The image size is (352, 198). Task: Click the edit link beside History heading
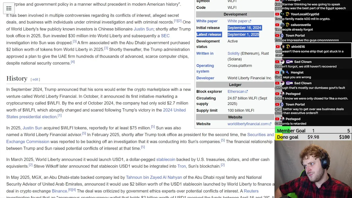(x=35, y=79)
